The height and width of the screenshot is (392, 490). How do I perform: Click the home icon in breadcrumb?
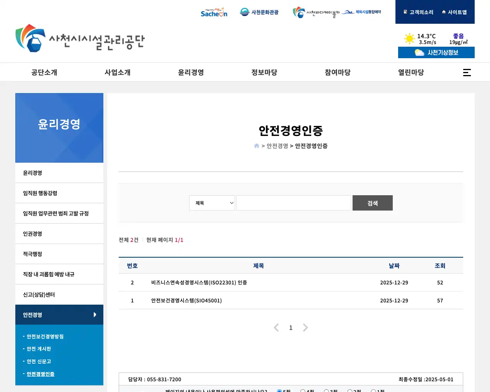tap(256, 146)
